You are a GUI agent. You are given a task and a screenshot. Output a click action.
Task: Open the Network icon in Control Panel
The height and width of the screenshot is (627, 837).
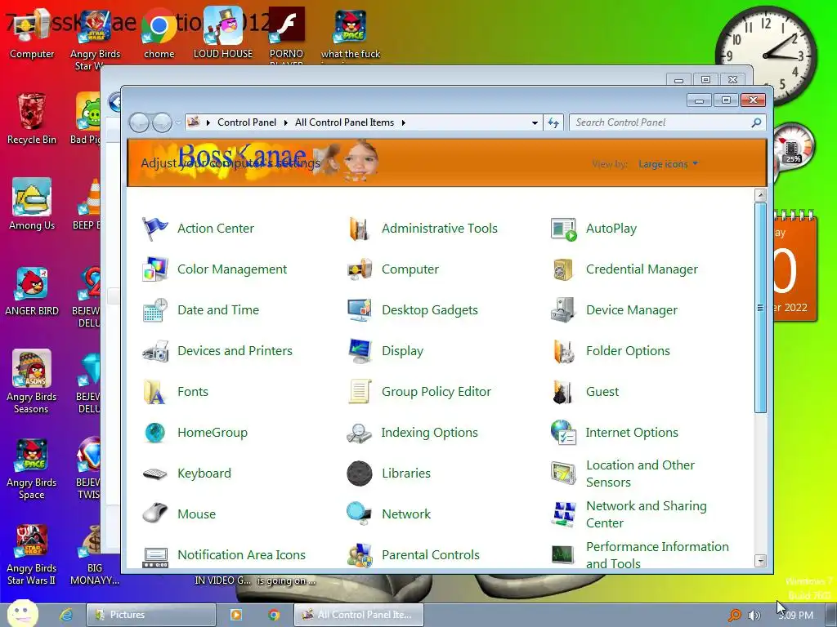coord(360,514)
